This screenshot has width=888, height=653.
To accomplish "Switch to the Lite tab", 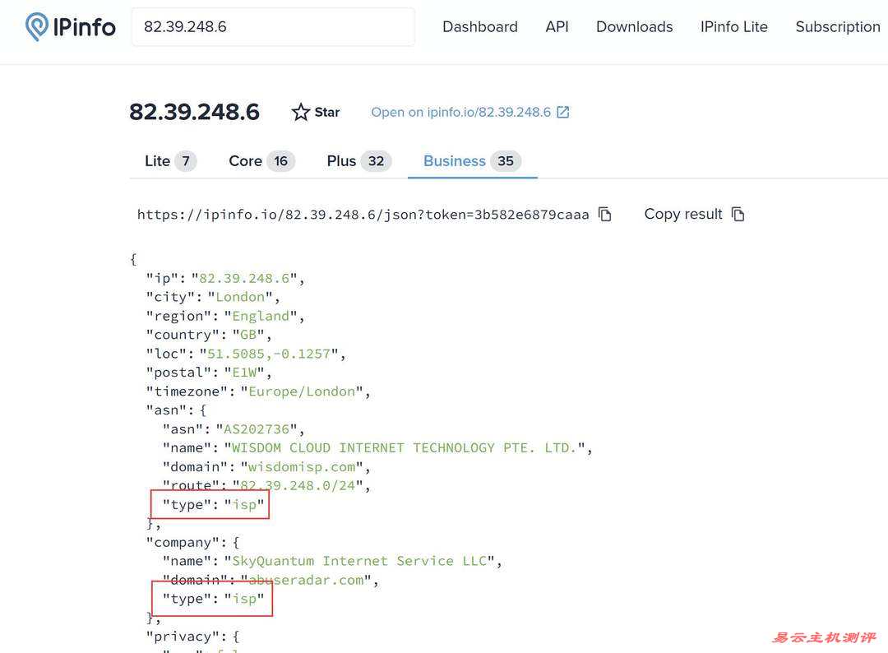I will (169, 161).
